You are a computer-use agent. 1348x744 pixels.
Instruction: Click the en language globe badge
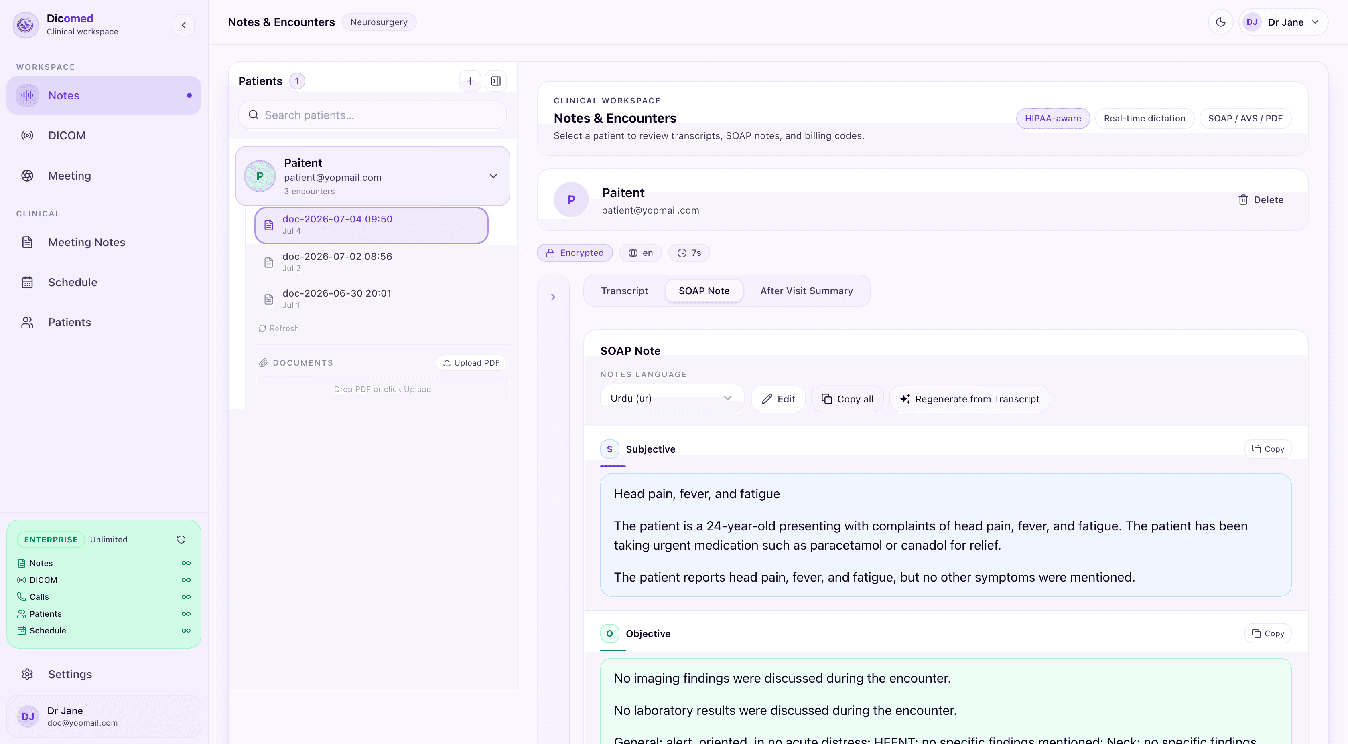click(641, 253)
